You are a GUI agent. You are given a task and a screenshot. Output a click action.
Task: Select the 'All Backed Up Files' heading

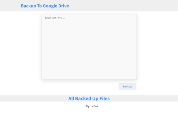(89, 99)
